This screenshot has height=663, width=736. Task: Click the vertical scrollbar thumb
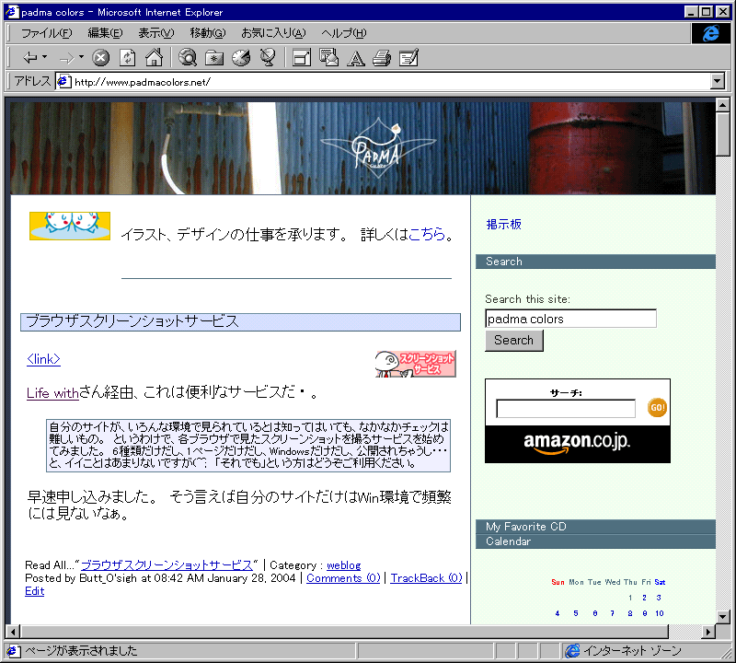pyautogui.click(x=723, y=134)
